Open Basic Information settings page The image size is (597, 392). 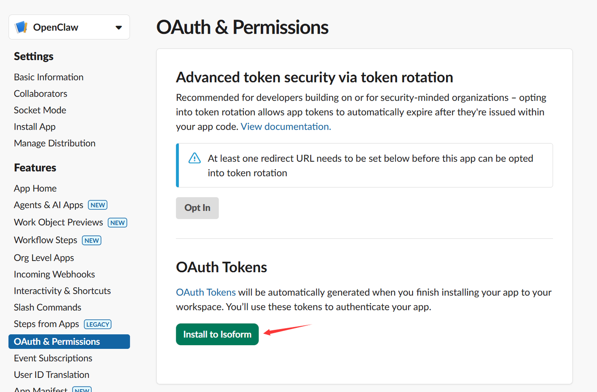pos(49,77)
